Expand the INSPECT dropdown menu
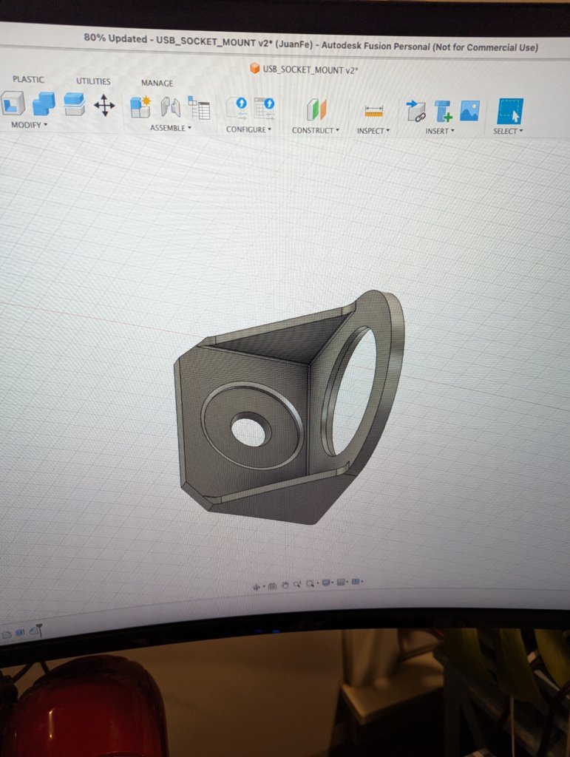570x757 pixels. pyautogui.click(x=373, y=131)
